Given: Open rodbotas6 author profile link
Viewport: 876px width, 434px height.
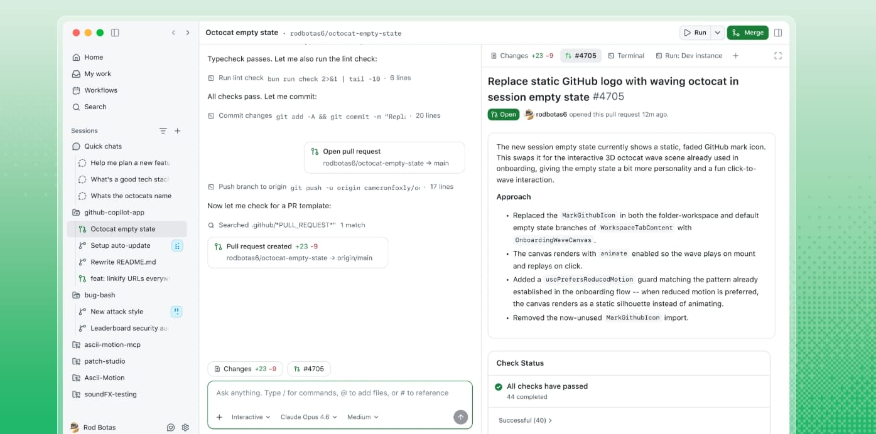Looking at the screenshot, I should [x=551, y=115].
